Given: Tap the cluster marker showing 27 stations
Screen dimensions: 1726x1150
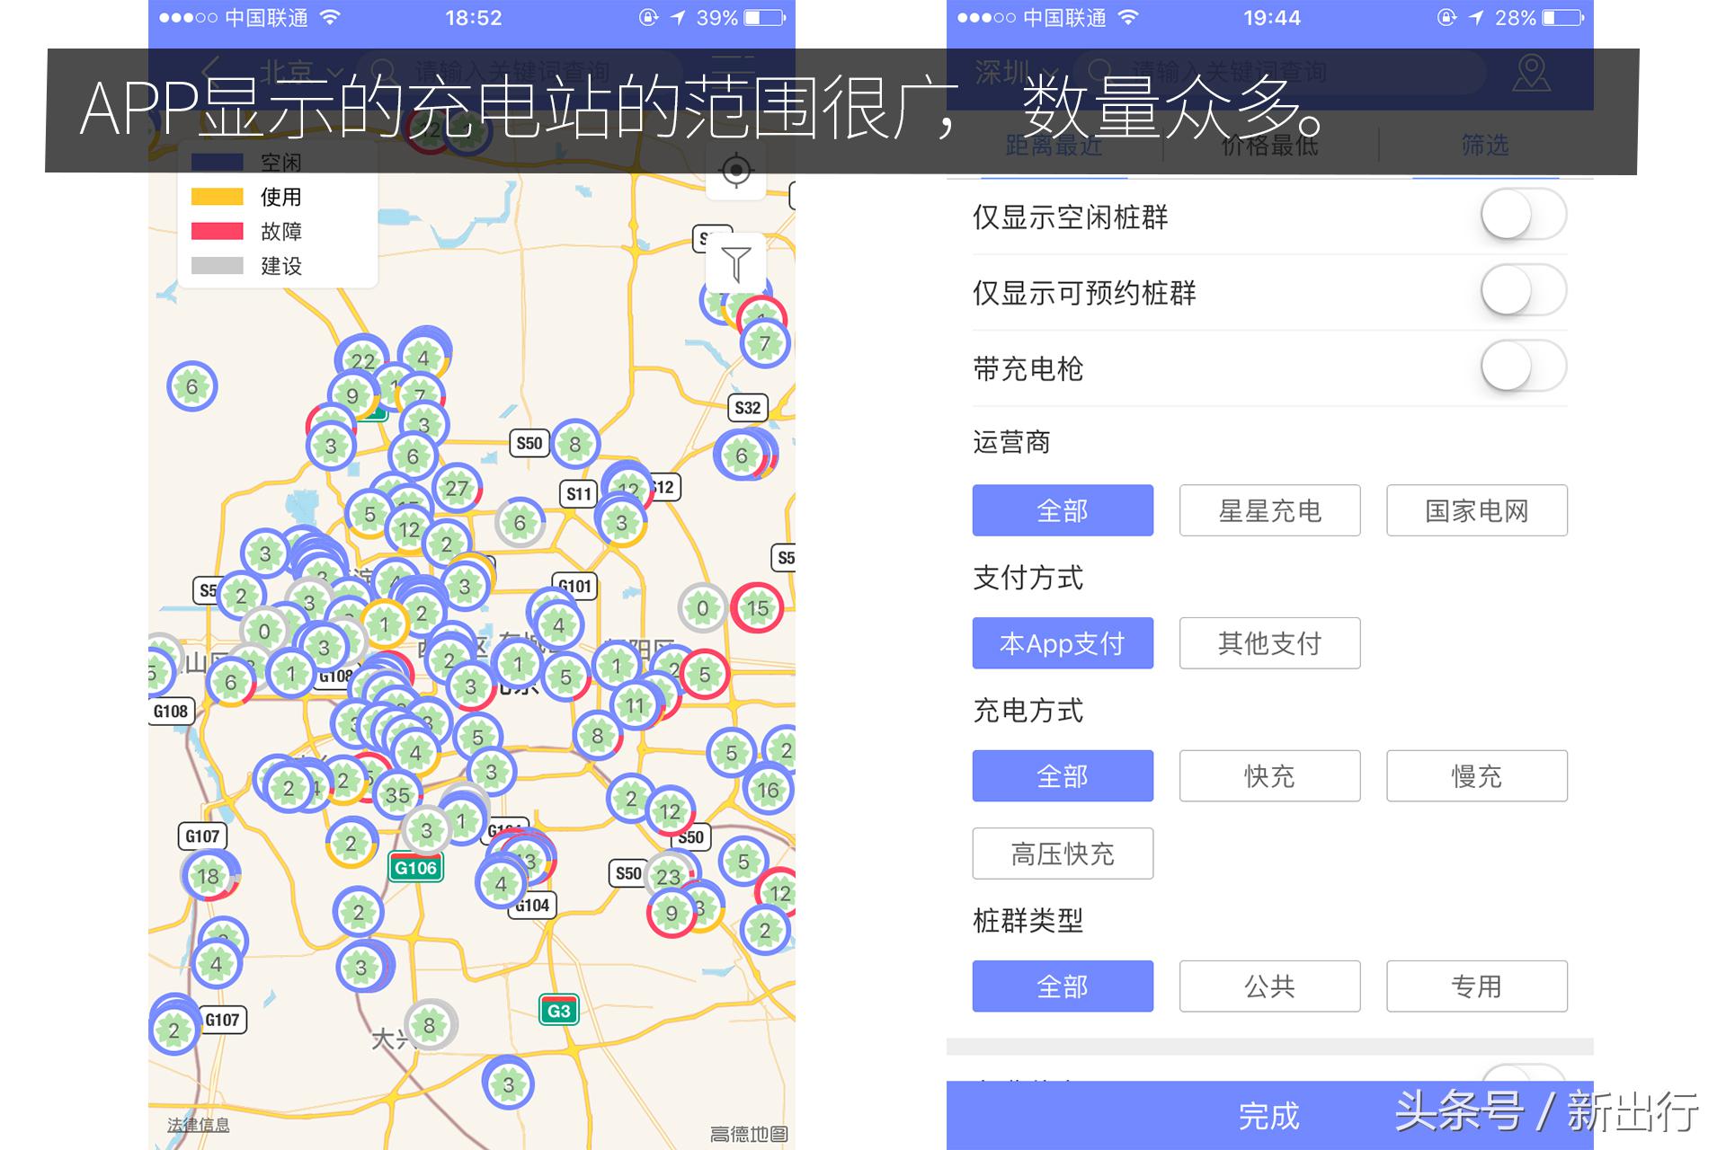Looking at the screenshot, I should pos(457,490).
